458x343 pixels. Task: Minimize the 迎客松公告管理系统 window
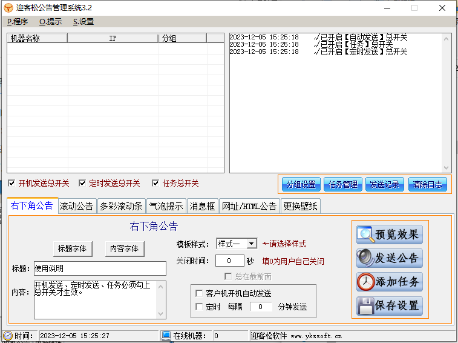tap(387, 8)
